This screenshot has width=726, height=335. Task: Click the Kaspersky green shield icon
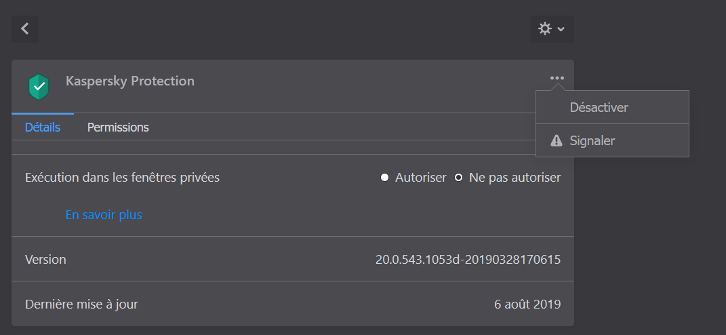[x=39, y=86]
